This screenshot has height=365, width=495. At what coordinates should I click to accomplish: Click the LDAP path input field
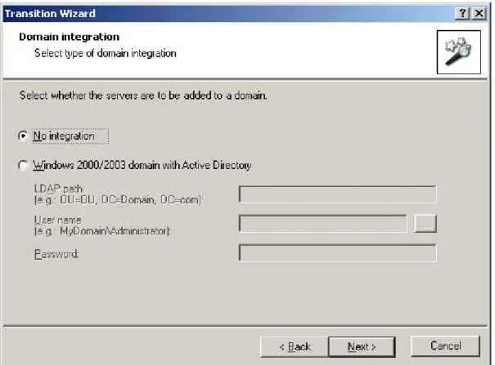click(338, 194)
